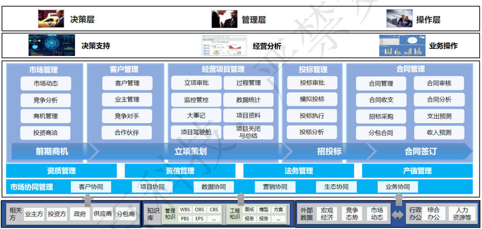
Task: Open the 竞争态势 box
Action: [352, 214]
